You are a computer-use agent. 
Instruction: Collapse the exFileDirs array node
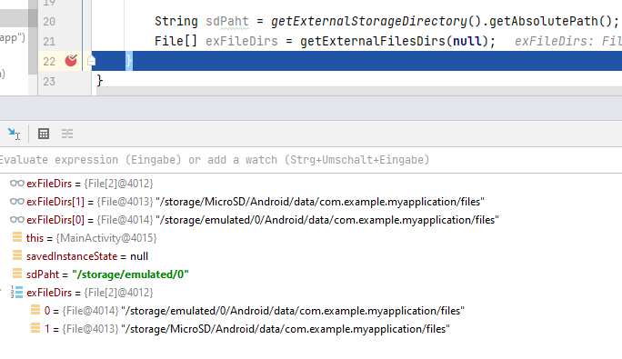(1, 293)
